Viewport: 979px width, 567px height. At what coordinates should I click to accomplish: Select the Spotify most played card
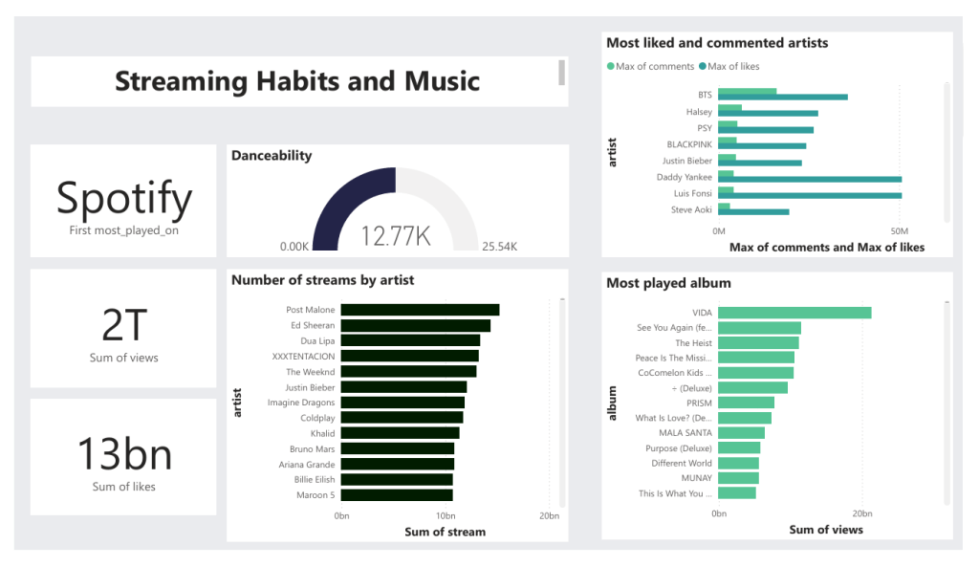click(123, 201)
